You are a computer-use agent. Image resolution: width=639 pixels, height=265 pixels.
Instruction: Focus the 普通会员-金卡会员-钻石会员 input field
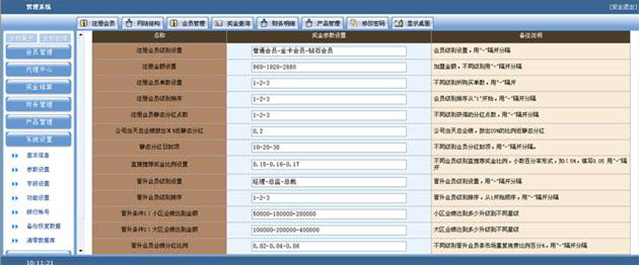pos(328,51)
